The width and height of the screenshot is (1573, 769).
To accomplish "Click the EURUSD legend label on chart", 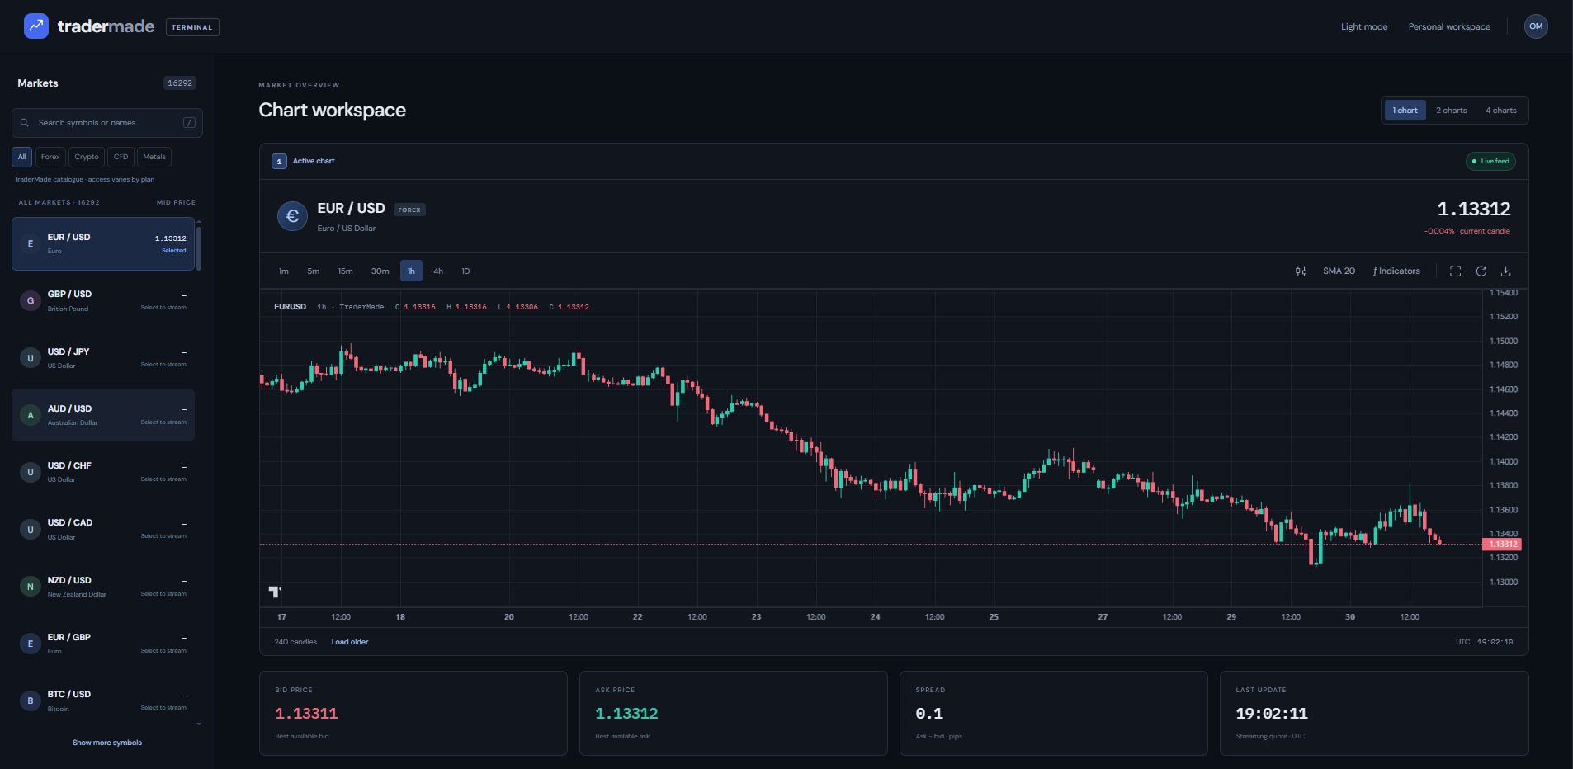I will coord(290,307).
